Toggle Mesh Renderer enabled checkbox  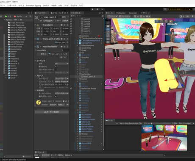(41, 47)
